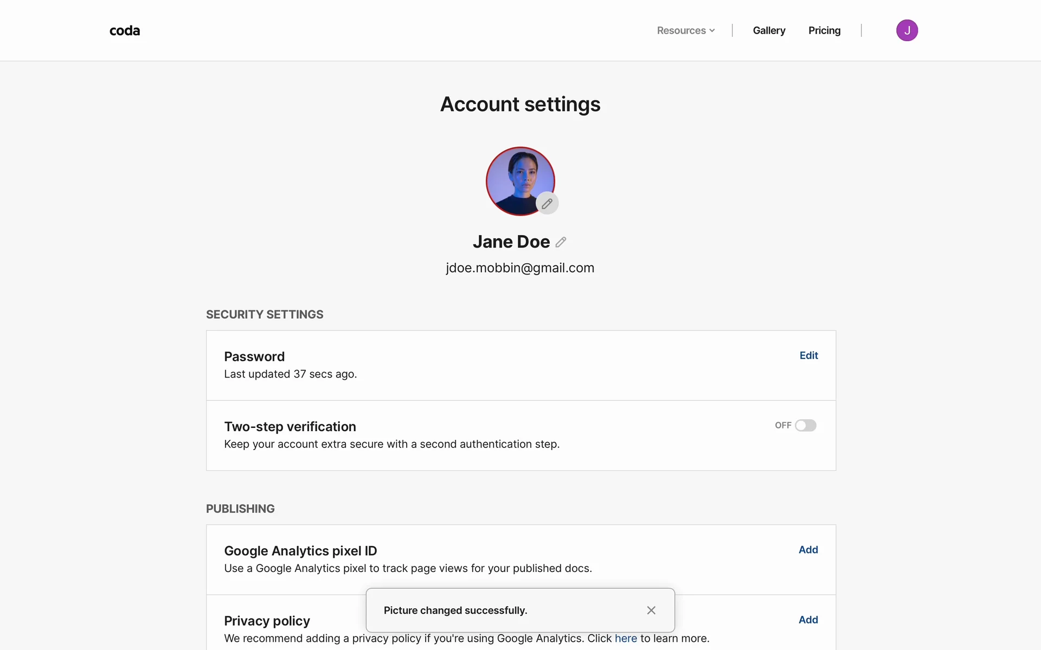Click pencil icon on profile picture
The width and height of the screenshot is (1041, 650).
[547, 204]
